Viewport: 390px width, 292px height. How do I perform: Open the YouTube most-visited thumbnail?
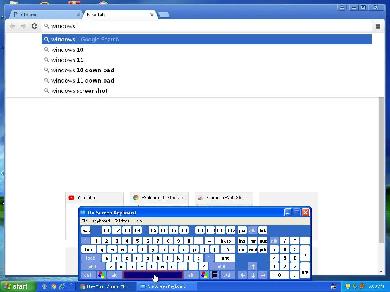tap(94, 199)
